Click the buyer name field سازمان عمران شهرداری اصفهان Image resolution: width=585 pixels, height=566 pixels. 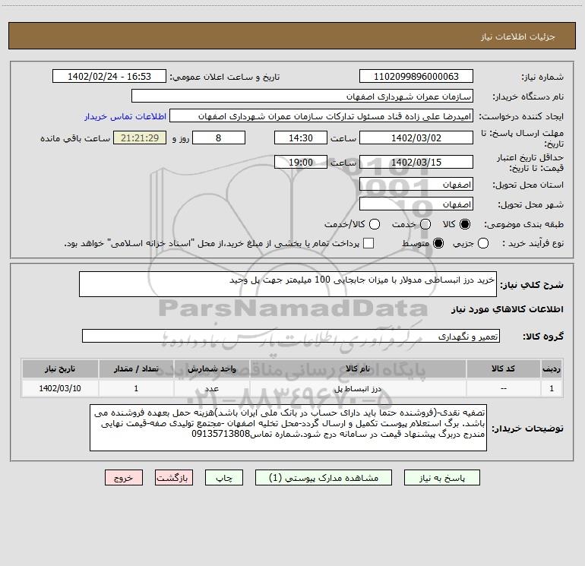coord(302,96)
